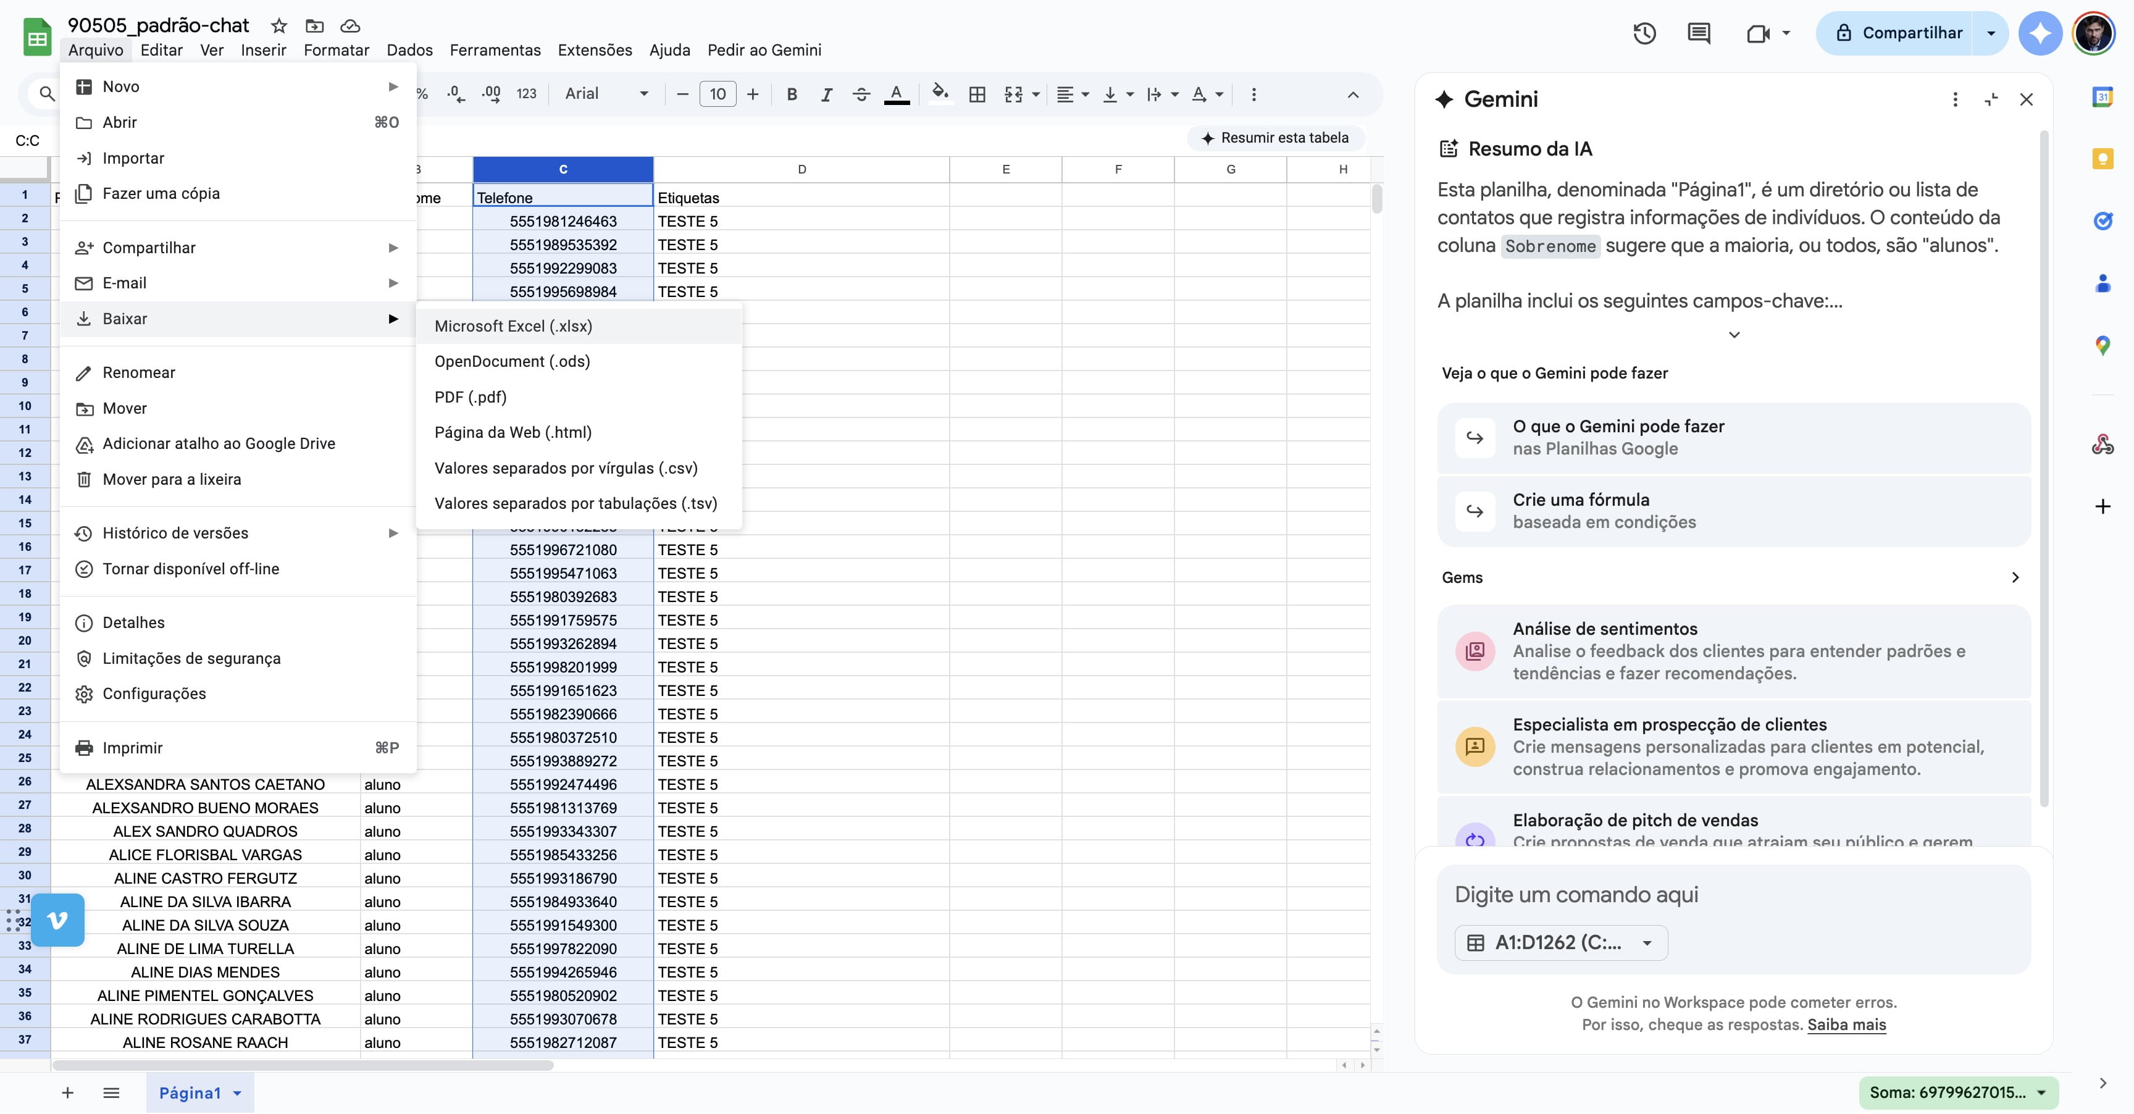Add a new sheet
2134x1114 pixels.
[68, 1092]
